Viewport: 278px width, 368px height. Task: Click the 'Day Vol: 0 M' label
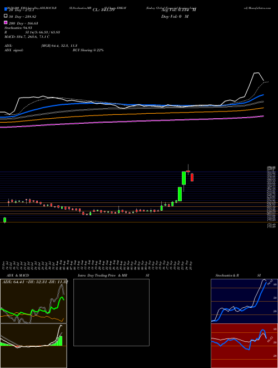175,17
